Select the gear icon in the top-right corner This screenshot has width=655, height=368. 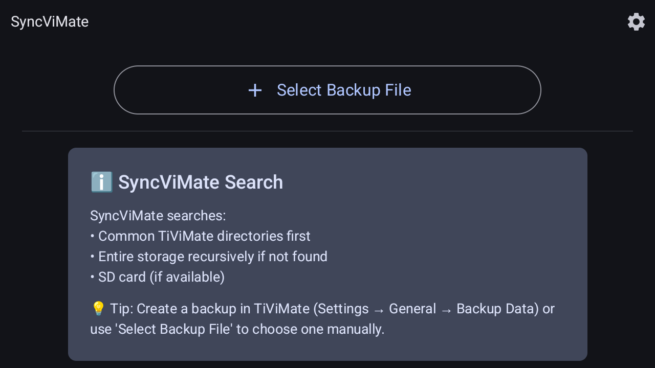tap(636, 21)
